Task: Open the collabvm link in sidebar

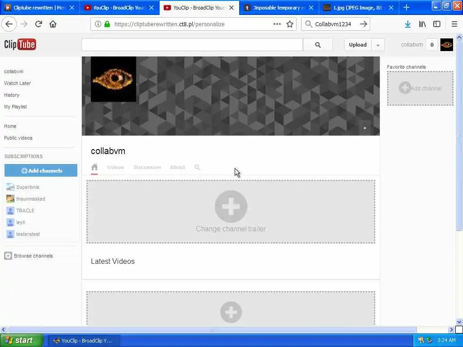Action: pyautogui.click(x=14, y=71)
